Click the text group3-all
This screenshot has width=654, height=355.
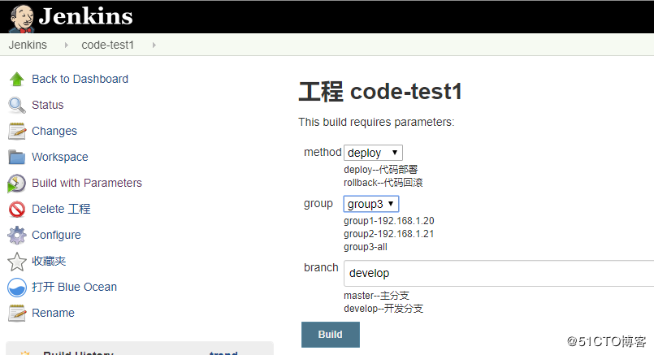(366, 247)
